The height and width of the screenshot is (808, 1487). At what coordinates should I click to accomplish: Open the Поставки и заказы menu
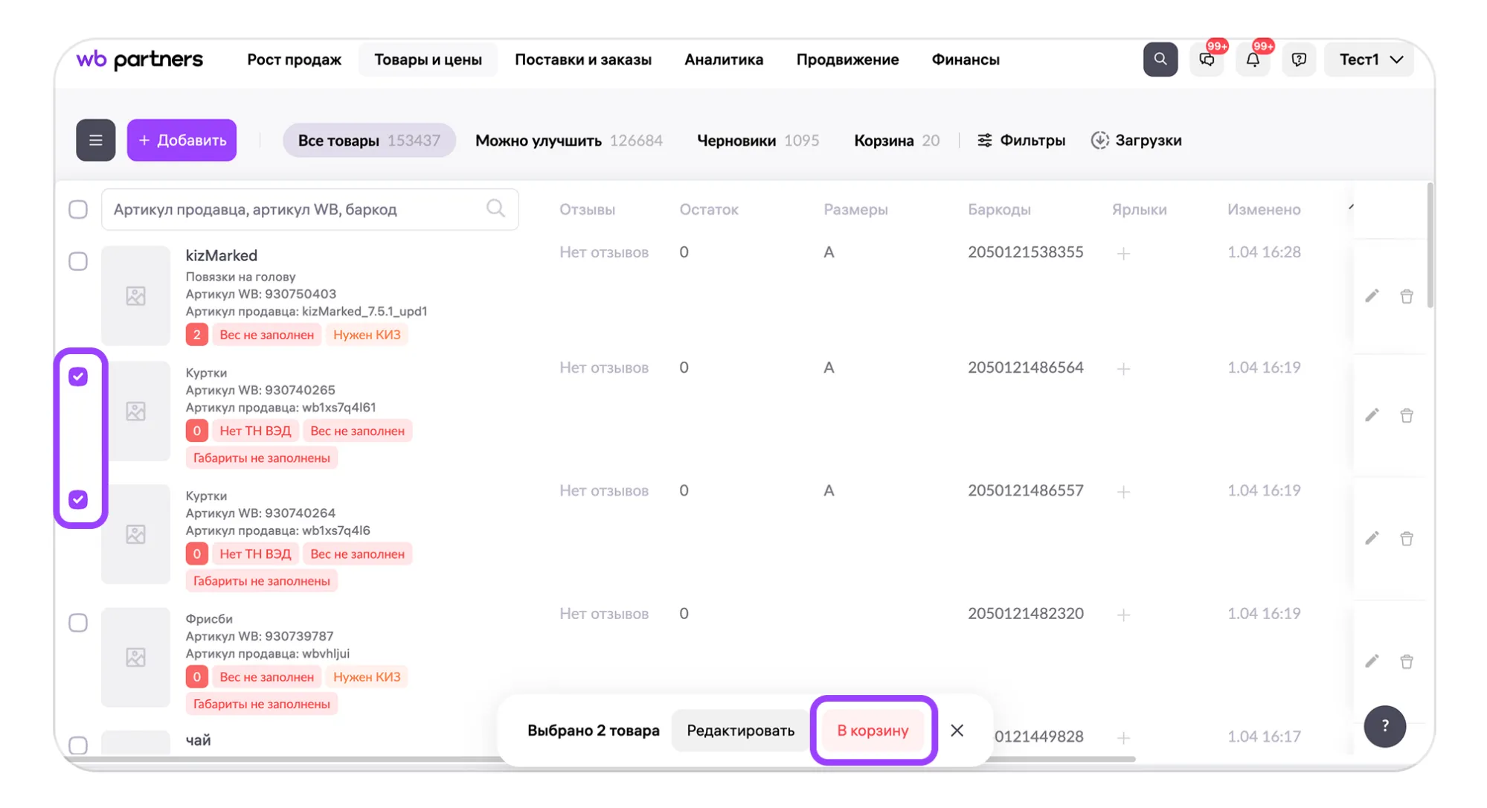tap(583, 60)
